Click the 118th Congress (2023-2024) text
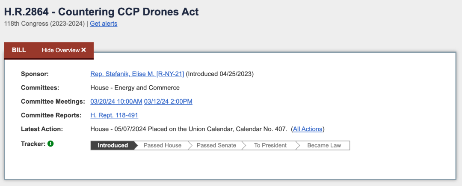The image size is (462, 186). click(44, 24)
